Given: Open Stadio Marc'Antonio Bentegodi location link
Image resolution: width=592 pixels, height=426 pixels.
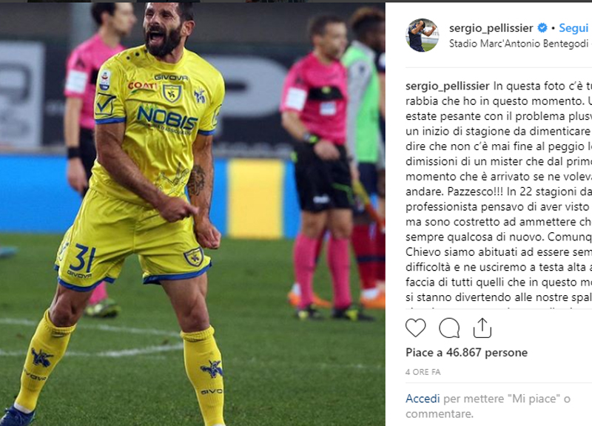Looking at the screenshot, I should click(x=519, y=44).
